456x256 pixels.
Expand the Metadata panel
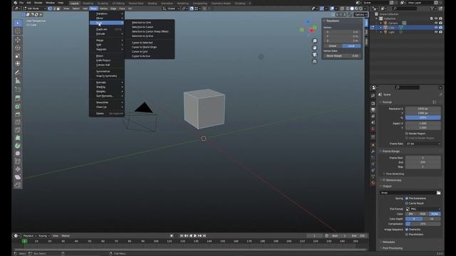(388, 242)
